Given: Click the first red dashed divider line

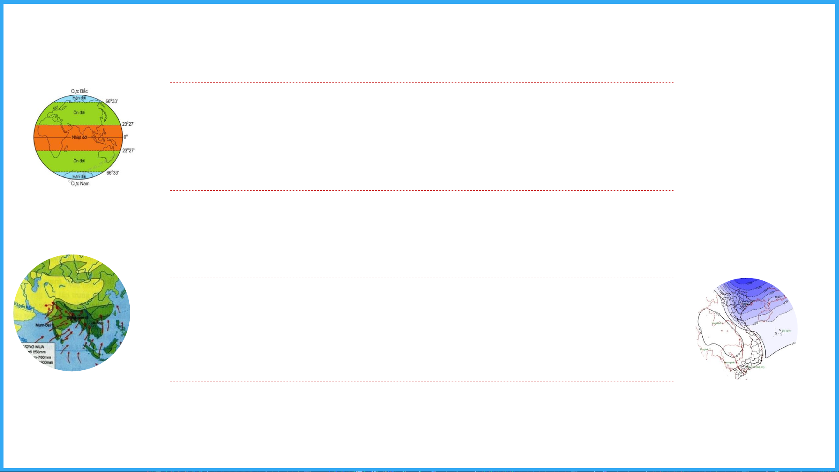Looking at the screenshot, I should pos(422,82).
